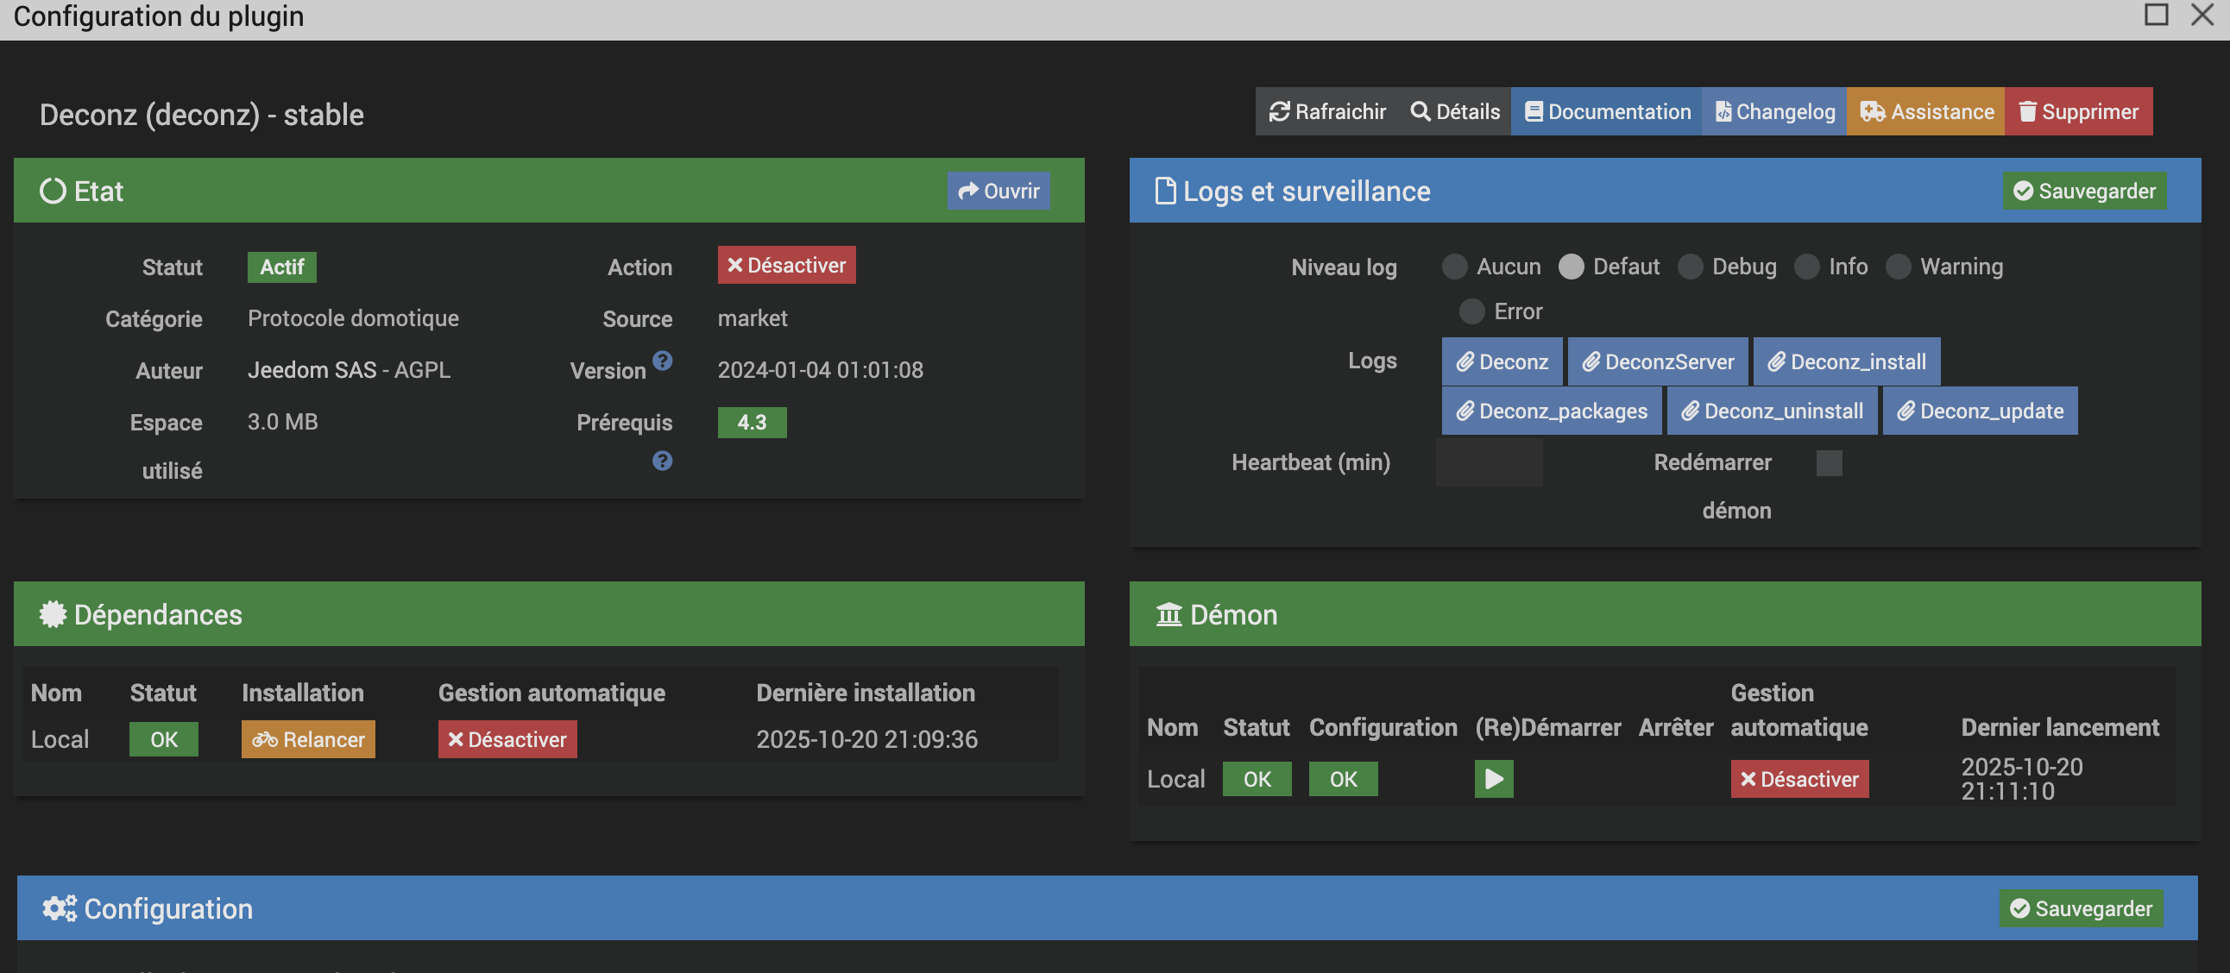Open Assistance support request

[x=1926, y=111]
